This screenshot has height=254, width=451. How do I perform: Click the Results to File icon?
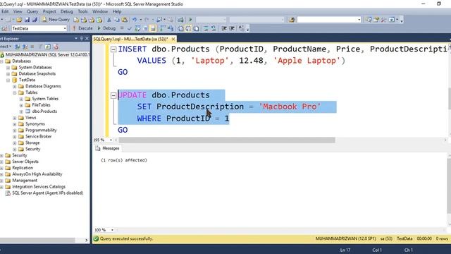click(196, 28)
